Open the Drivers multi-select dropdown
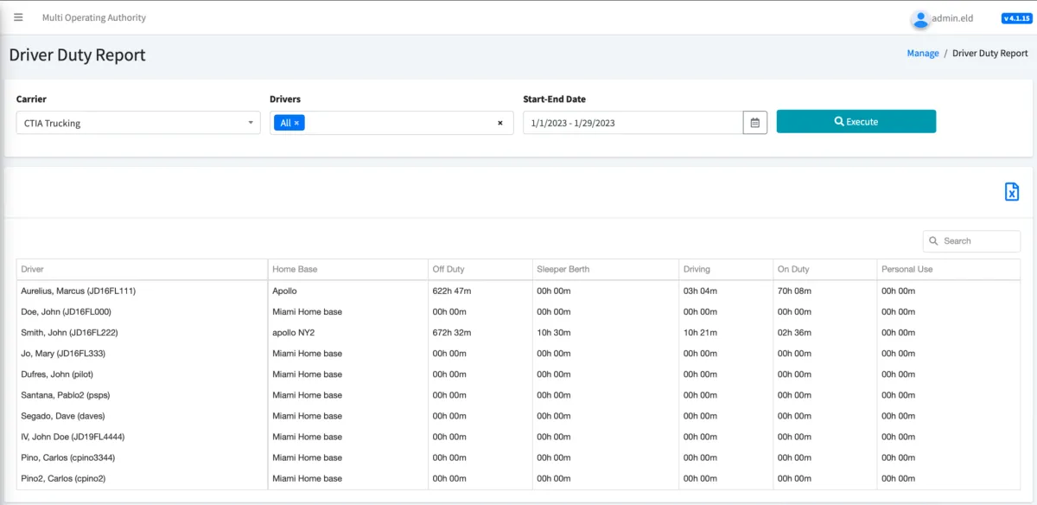The image size is (1037, 505). (x=398, y=123)
